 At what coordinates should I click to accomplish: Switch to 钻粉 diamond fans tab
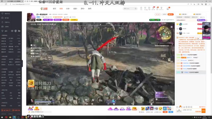pyautogui.click(x=202, y=17)
